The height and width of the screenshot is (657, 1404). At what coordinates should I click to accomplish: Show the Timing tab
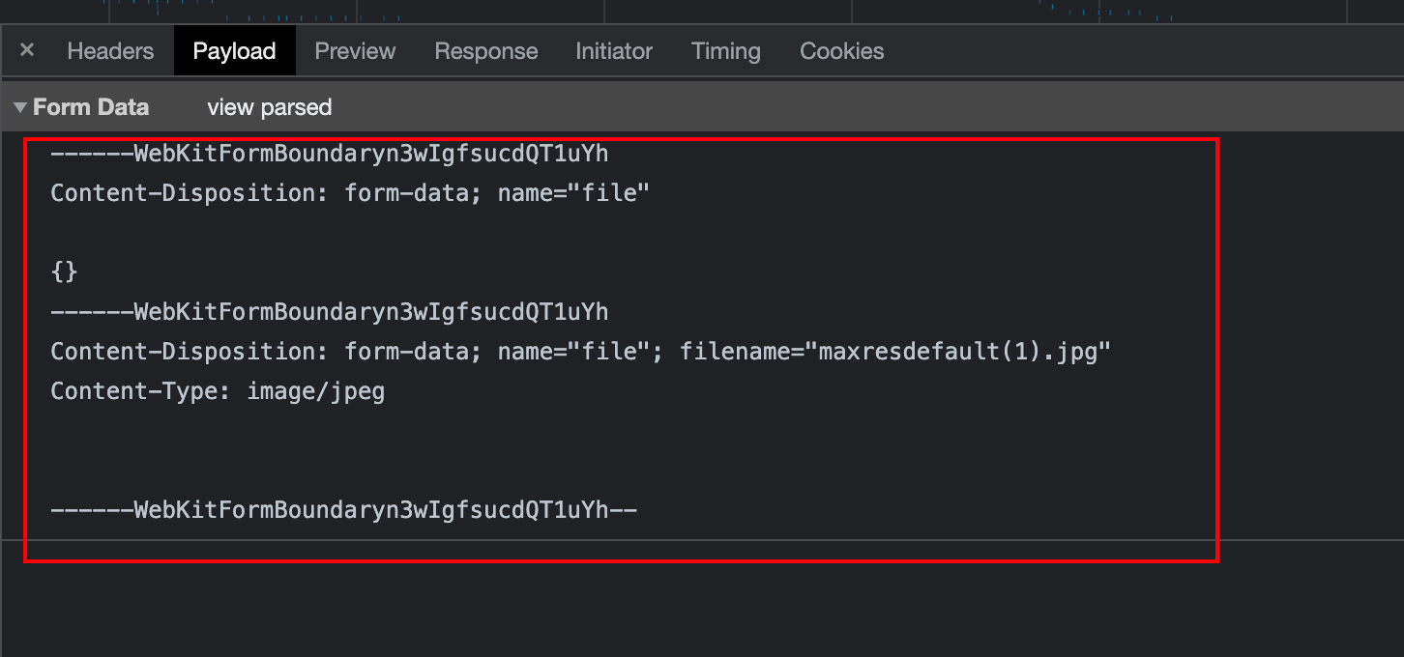[726, 51]
